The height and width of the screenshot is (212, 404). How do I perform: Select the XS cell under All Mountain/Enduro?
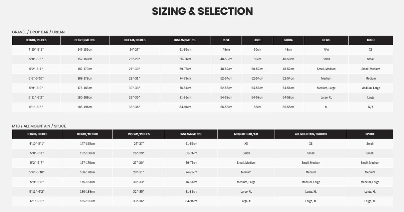pyautogui.click(x=311, y=144)
